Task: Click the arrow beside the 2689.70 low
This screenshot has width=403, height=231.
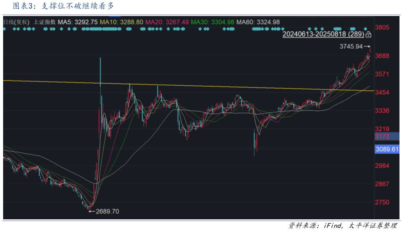Action: tap(92, 212)
